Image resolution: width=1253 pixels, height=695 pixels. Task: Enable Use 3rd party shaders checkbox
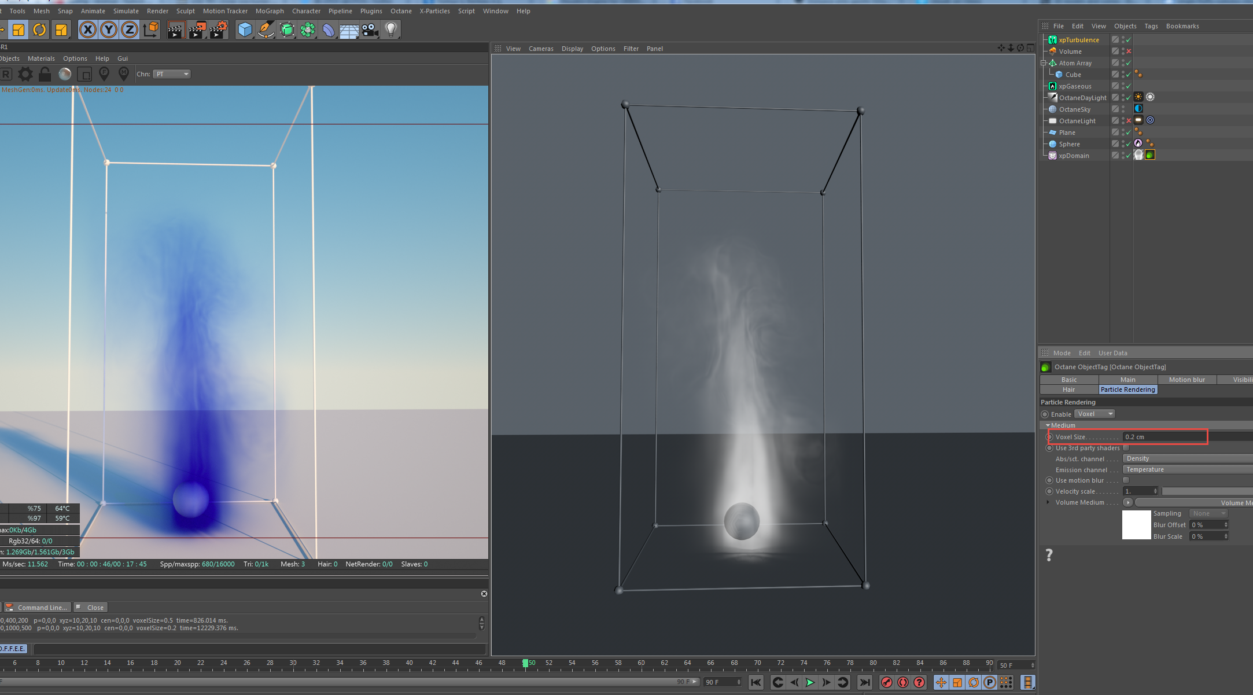pyautogui.click(x=1126, y=448)
